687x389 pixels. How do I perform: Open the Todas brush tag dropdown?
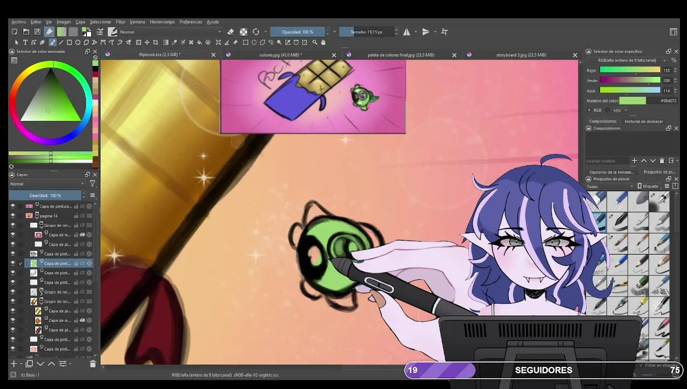pos(610,186)
